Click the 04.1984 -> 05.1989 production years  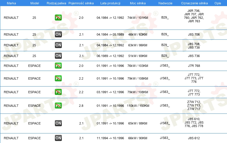coord(110,34)
